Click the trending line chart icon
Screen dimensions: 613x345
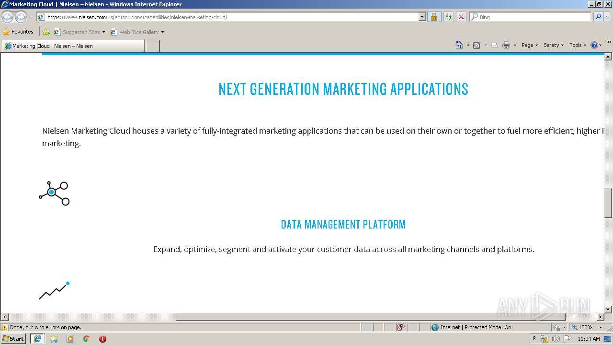point(54,291)
